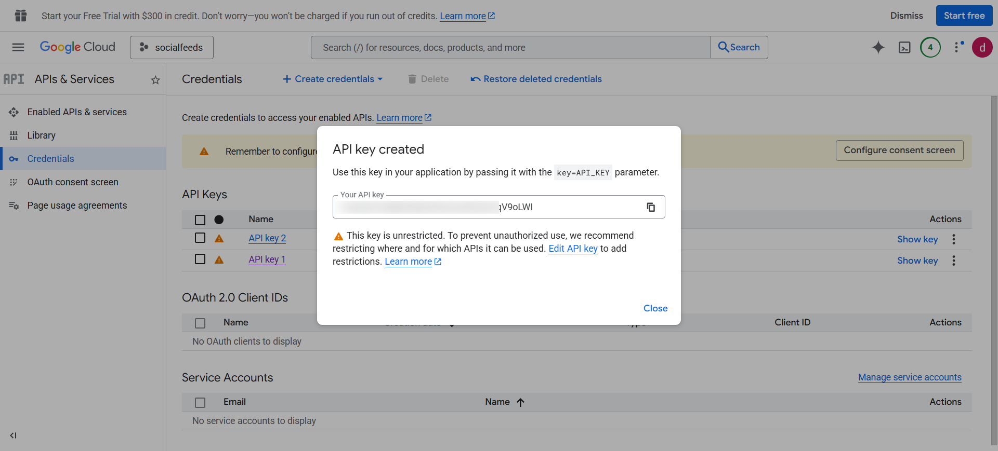
Task: Sort service accounts by Name arrow
Action: coord(520,402)
